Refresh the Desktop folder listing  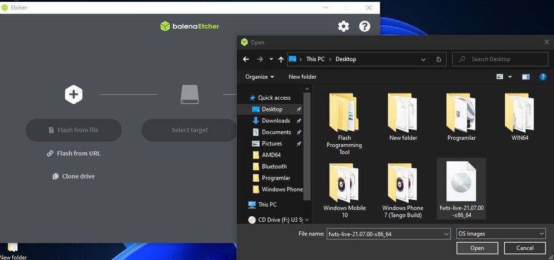tap(439, 59)
